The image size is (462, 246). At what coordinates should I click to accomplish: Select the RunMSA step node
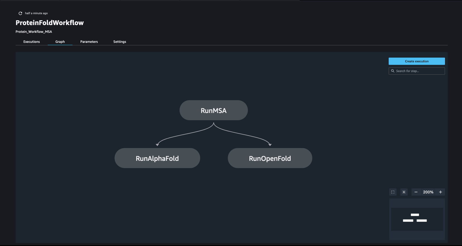pyautogui.click(x=214, y=110)
